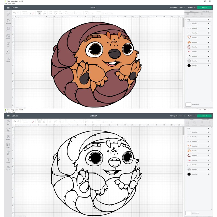This screenshot has width=217, height=217.
Task: Click Blank Canvas swatch in lower window
Action: [188, 213]
